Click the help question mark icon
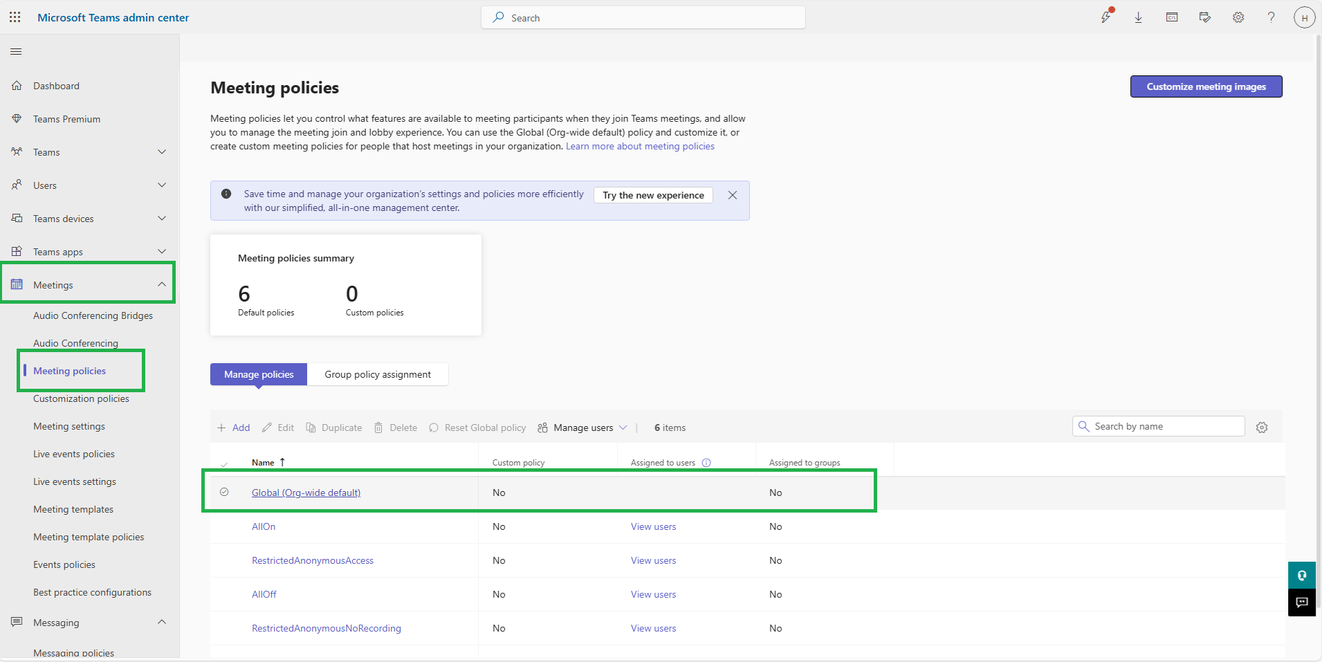The height and width of the screenshot is (662, 1322). point(1271,17)
